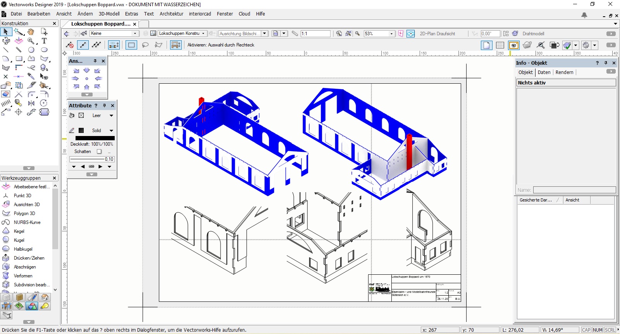
Task: Pick the pan hand tool
Action: coord(31,32)
